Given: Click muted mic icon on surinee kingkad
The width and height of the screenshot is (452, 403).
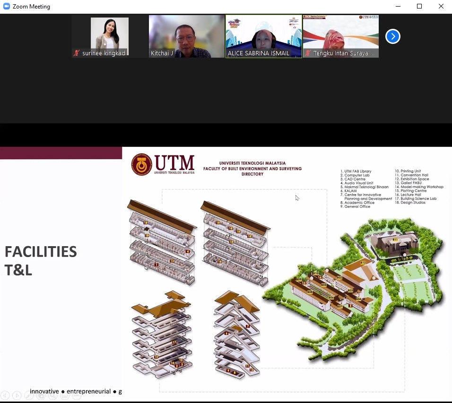Looking at the screenshot, I should [77, 53].
